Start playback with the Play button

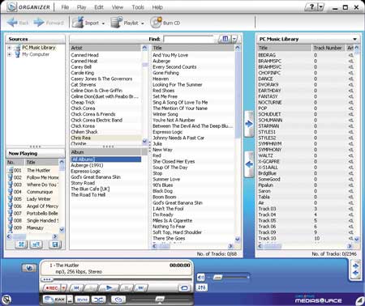point(109,288)
